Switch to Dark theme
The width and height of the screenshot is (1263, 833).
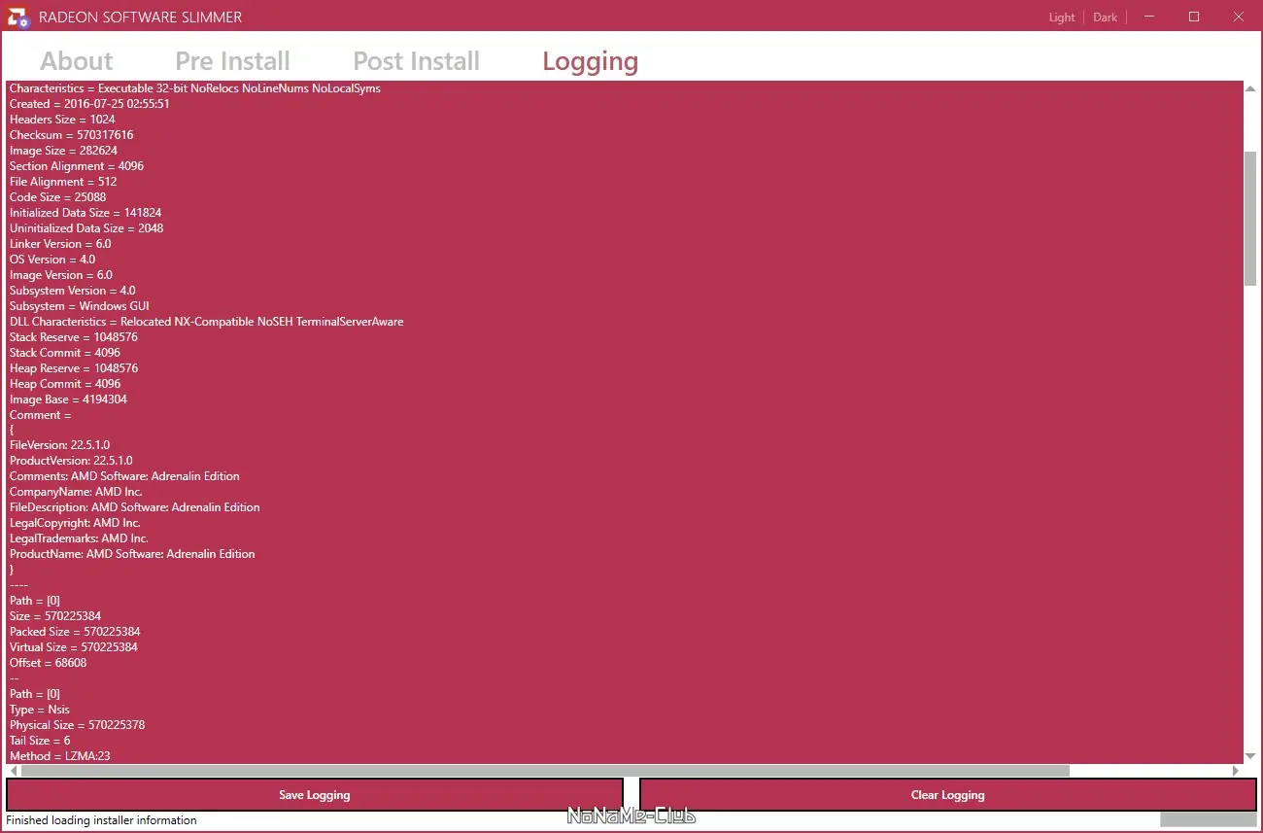pyautogui.click(x=1105, y=17)
